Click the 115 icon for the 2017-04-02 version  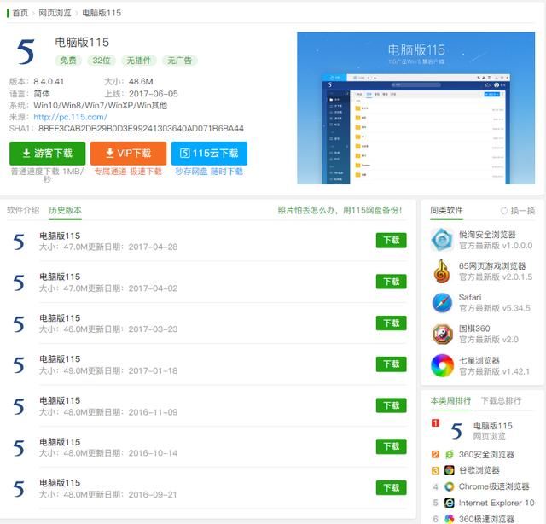tap(19, 282)
